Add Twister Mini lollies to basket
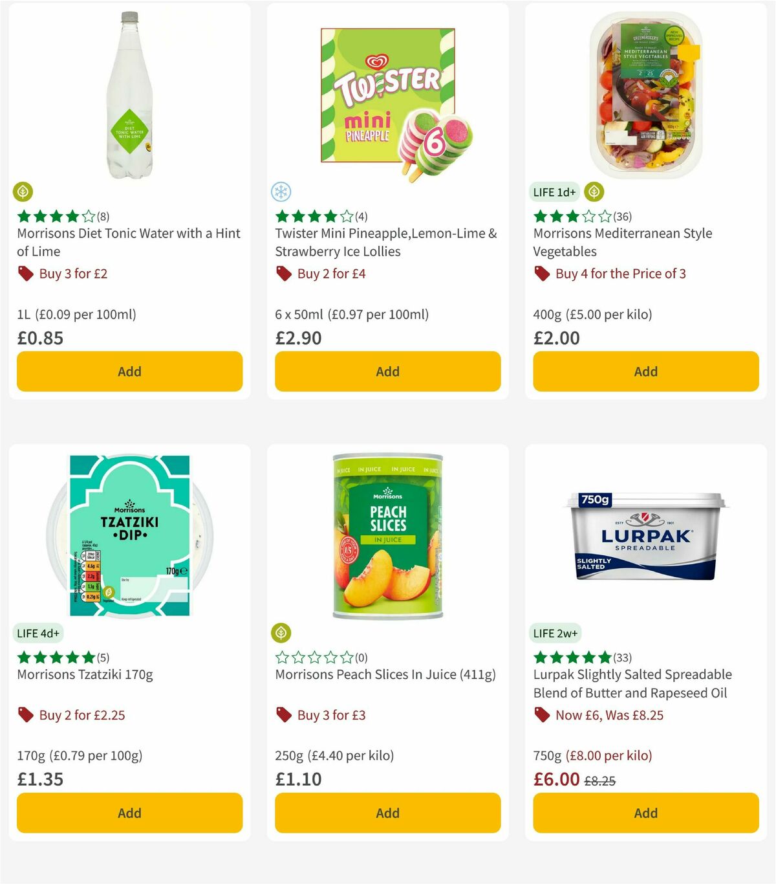 (x=387, y=371)
